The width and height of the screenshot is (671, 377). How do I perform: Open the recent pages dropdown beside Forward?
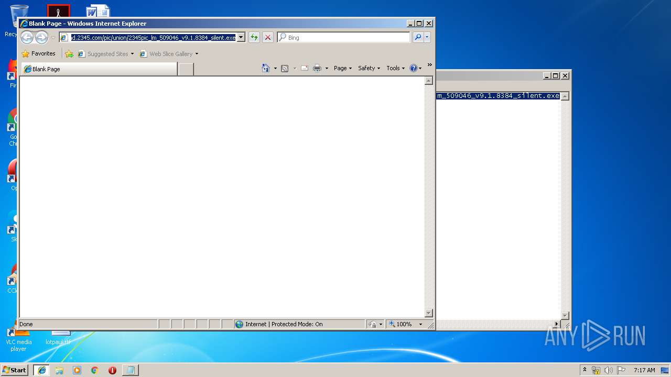[53, 38]
